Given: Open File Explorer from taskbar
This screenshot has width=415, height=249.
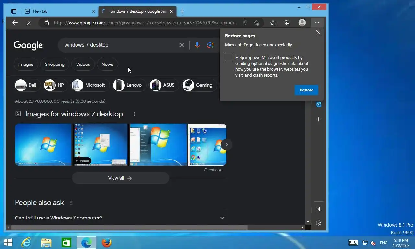Looking at the screenshot, I should click(x=46, y=243).
